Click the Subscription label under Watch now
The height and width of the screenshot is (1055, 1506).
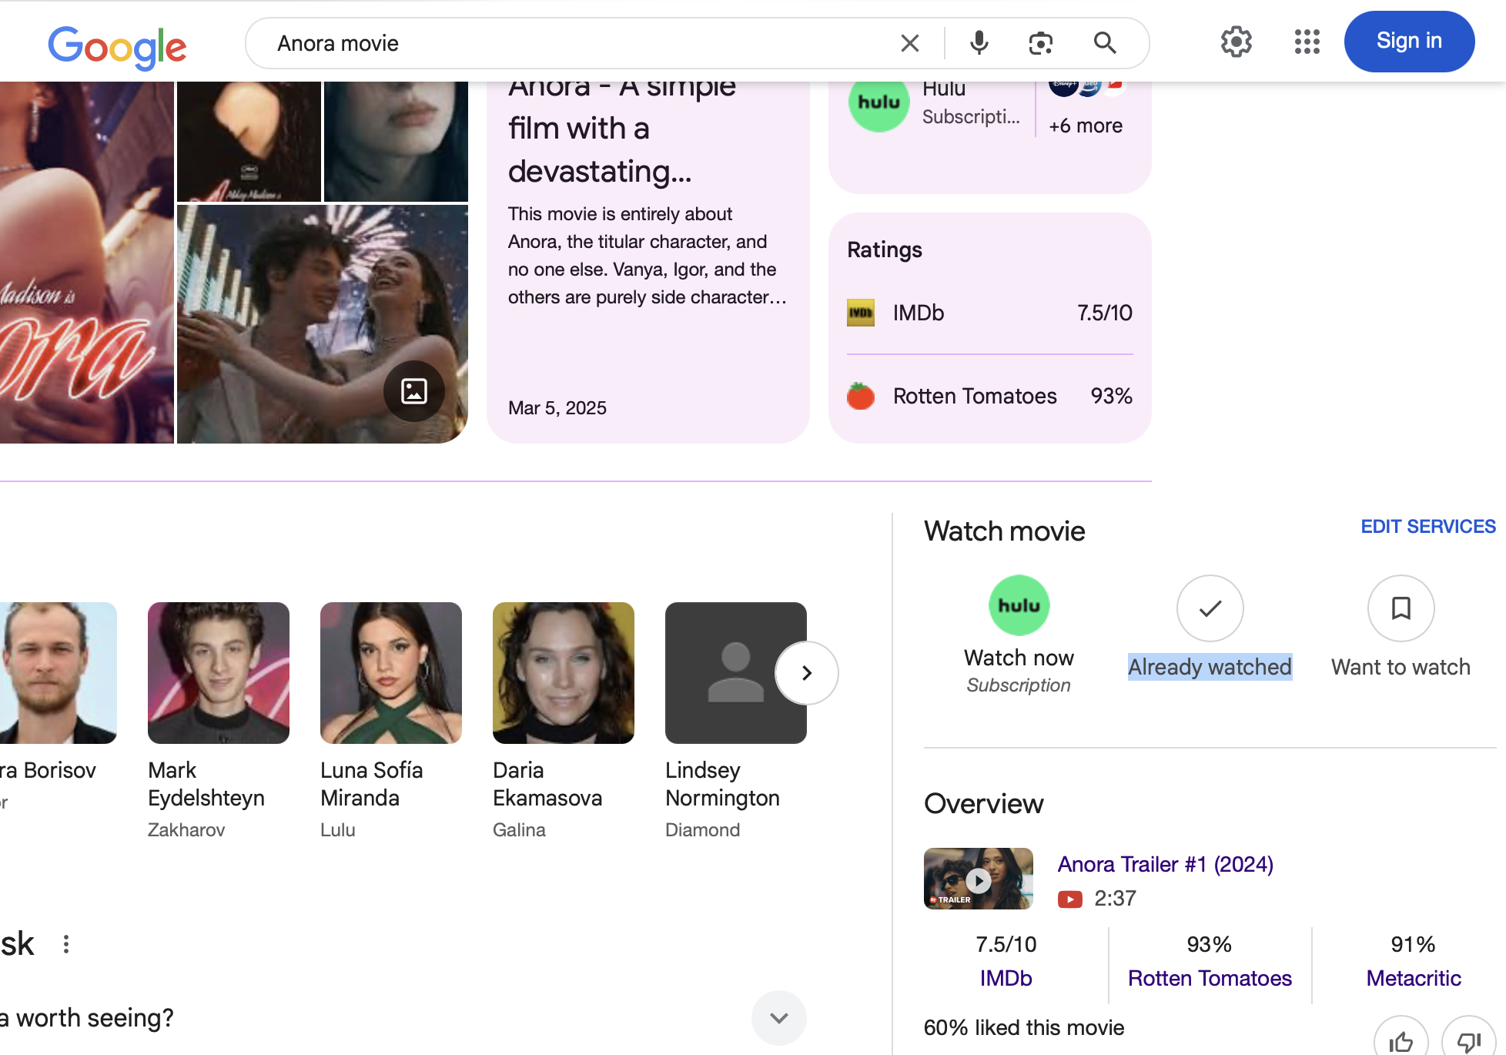tap(1019, 685)
